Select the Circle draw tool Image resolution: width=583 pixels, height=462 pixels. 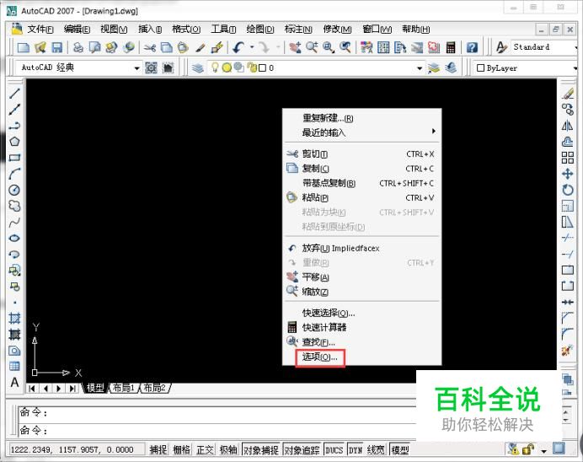(14, 190)
